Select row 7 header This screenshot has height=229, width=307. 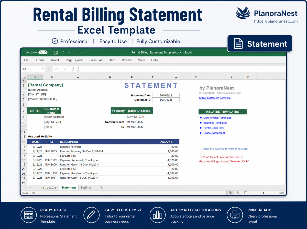point(24,111)
